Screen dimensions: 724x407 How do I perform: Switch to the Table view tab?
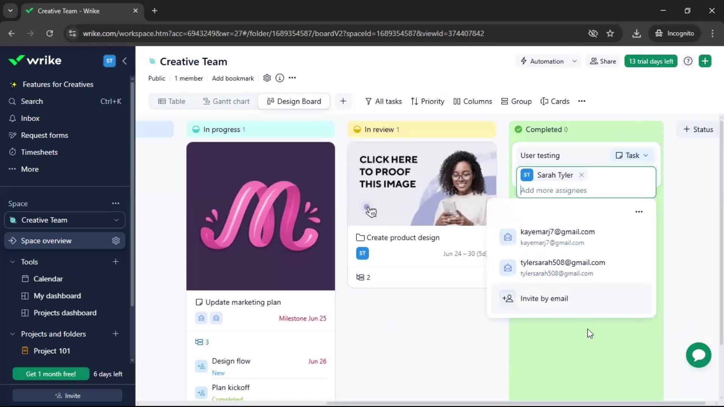172,101
